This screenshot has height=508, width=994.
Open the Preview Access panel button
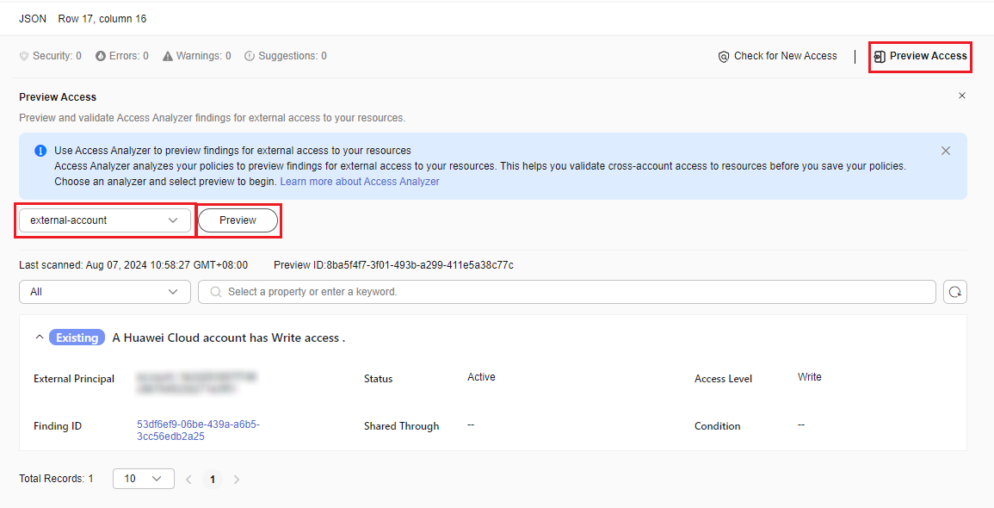click(920, 56)
